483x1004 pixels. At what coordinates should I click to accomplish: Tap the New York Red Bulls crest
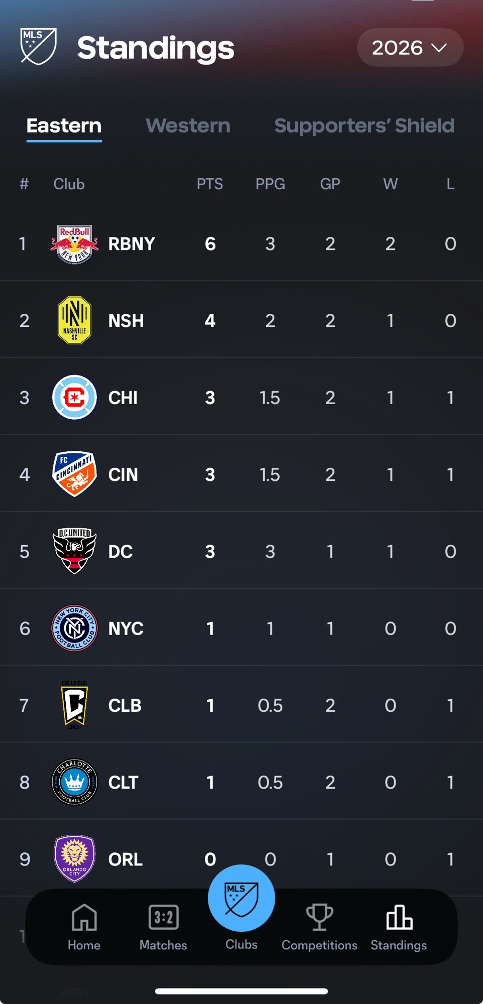pyautogui.click(x=74, y=244)
